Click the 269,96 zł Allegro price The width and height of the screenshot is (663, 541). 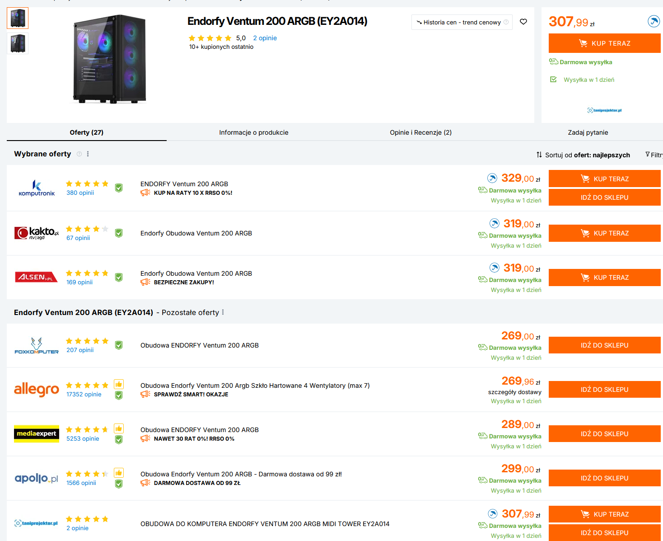[x=521, y=381]
